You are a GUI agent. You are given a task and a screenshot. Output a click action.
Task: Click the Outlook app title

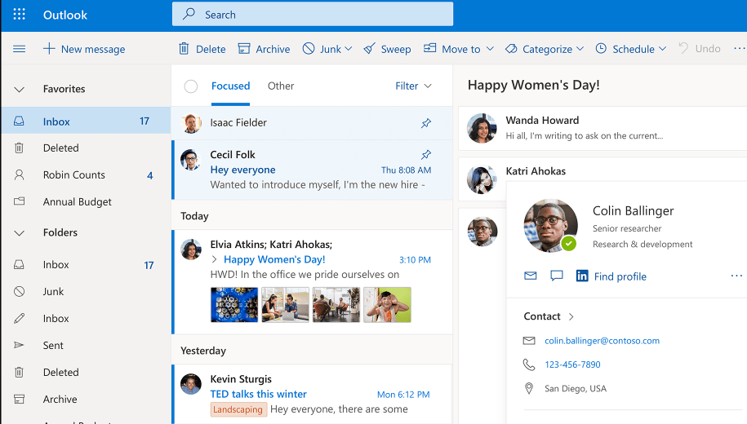pos(65,15)
